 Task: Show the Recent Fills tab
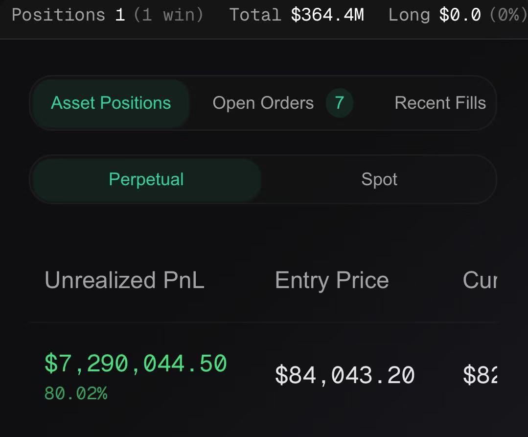click(x=440, y=103)
